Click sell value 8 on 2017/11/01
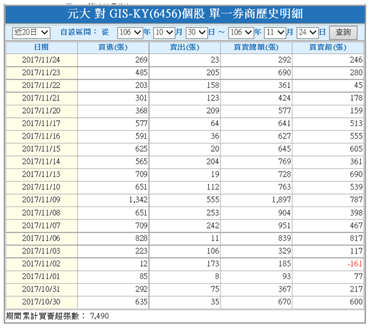 point(217,277)
